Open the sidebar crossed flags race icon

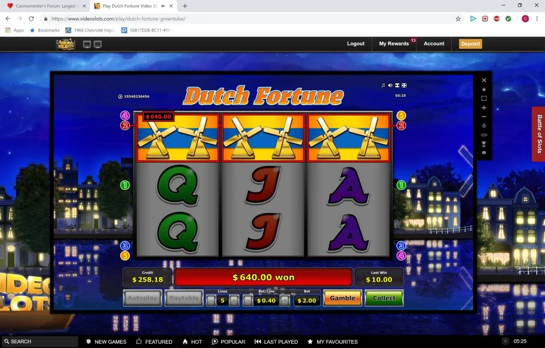point(484,135)
